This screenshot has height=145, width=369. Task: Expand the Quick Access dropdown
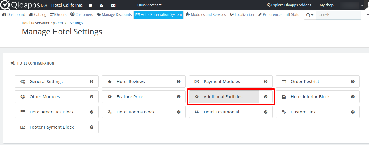(x=149, y=5)
